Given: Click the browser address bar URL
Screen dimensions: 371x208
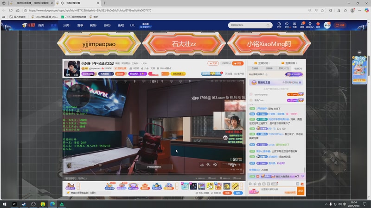Looking at the screenshot, I should point(90,10).
